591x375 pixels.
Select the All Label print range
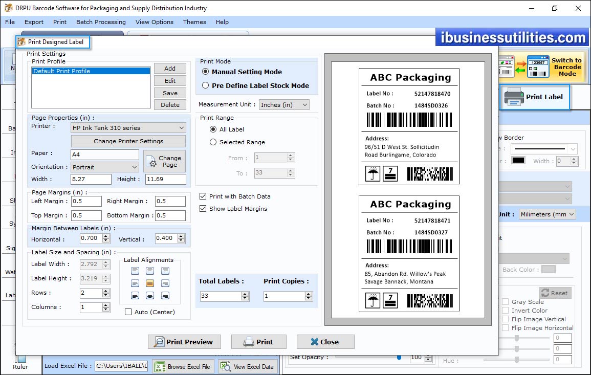[x=213, y=129]
